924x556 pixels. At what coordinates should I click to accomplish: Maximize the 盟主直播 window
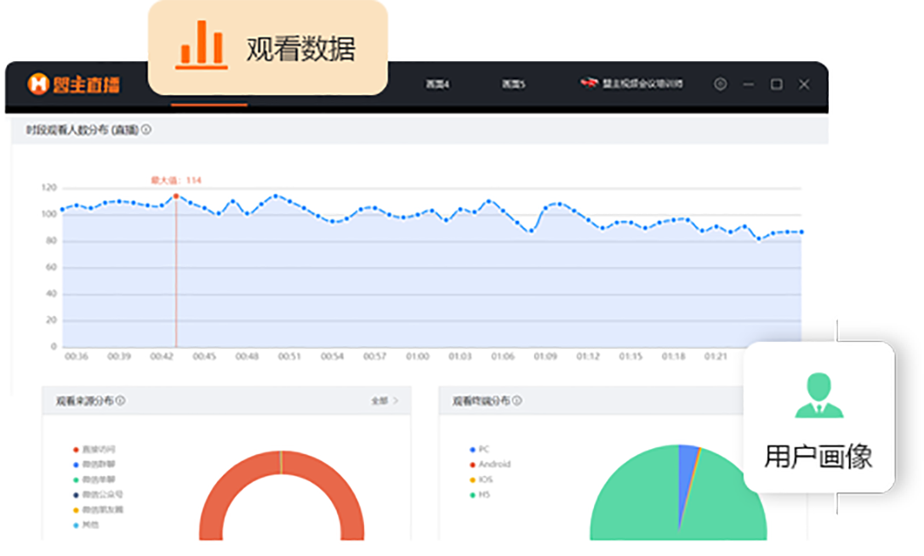coord(777,84)
